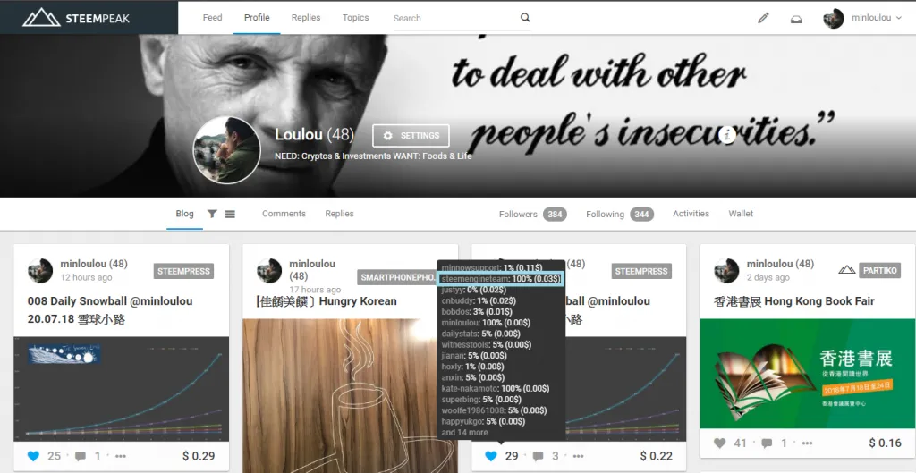Toggle the upvote heart on the 25-vote post
Viewport: 916px width, 473px height.
coord(33,456)
